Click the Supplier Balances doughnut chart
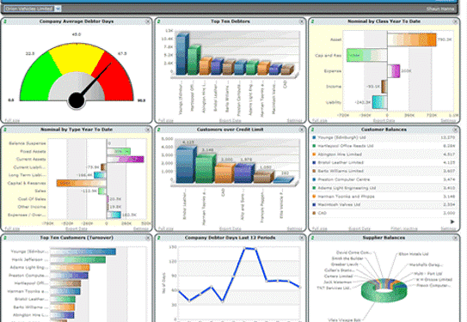The height and width of the screenshot is (322, 467). (384, 291)
